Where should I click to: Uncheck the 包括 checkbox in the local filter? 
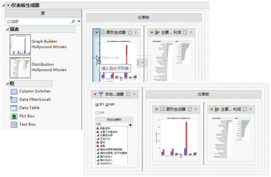(107, 105)
